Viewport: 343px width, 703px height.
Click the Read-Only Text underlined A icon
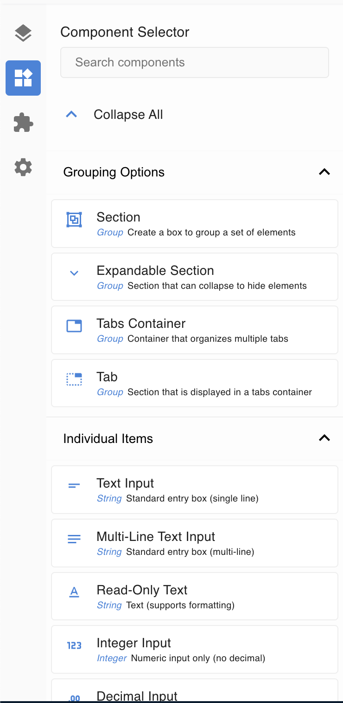74,592
